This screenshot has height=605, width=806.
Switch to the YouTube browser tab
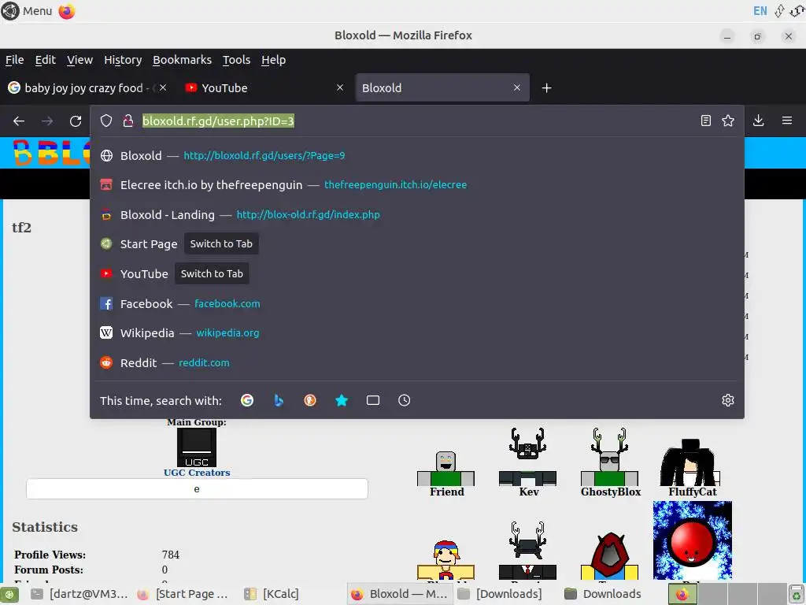point(263,88)
